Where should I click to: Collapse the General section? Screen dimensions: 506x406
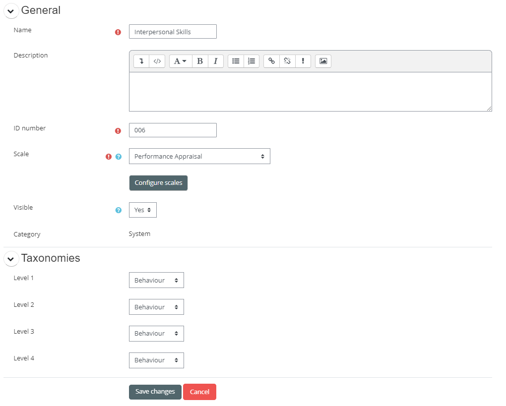pyautogui.click(x=11, y=11)
